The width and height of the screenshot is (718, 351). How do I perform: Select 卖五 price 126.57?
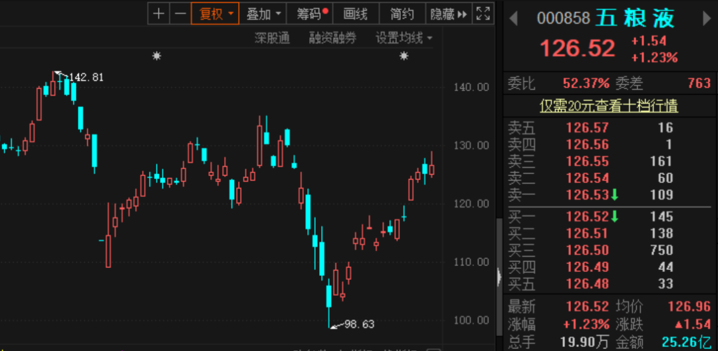[588, 127]
